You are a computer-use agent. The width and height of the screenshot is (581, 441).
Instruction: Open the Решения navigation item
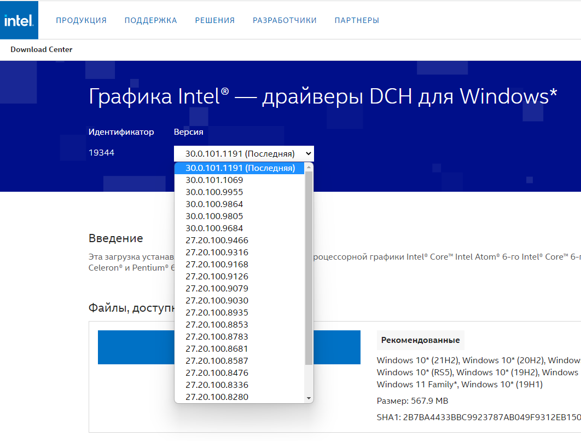pos(214,20)
